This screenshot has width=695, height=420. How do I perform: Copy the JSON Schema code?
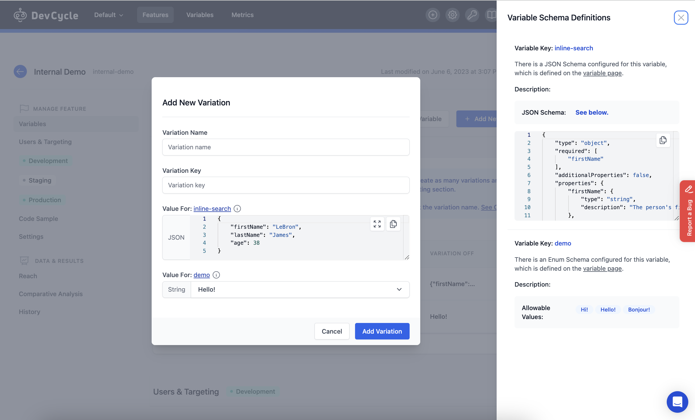[x=663, y=140]
